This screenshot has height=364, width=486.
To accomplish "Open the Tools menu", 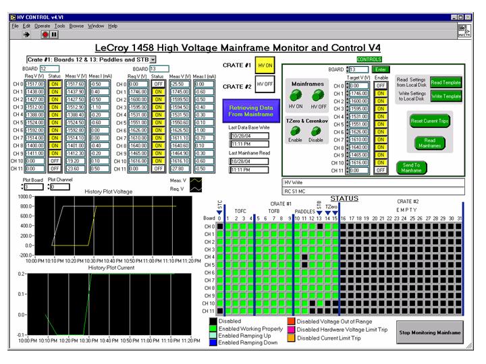I will 60,26.
